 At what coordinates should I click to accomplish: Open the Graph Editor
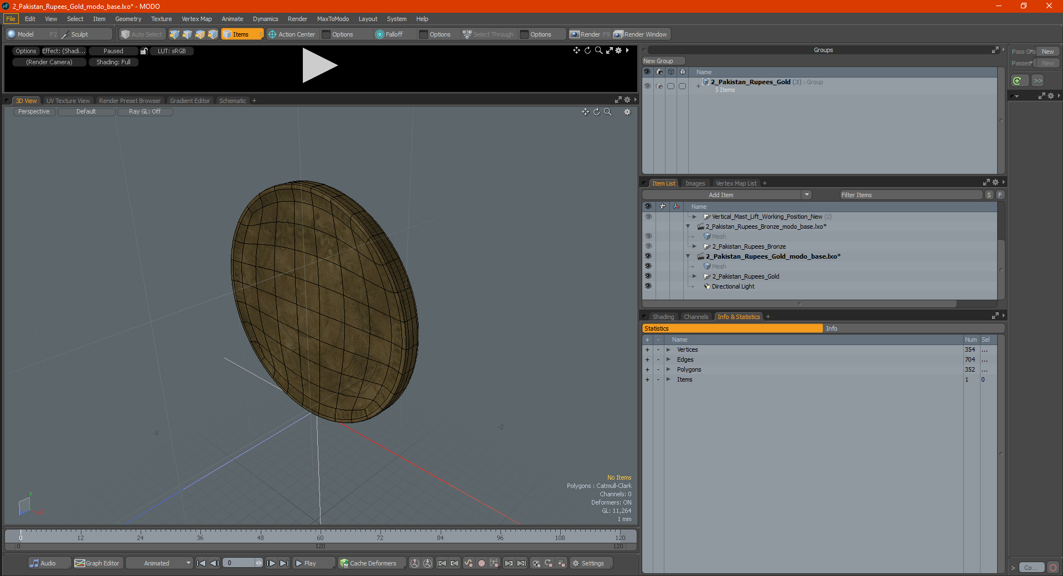97,563
